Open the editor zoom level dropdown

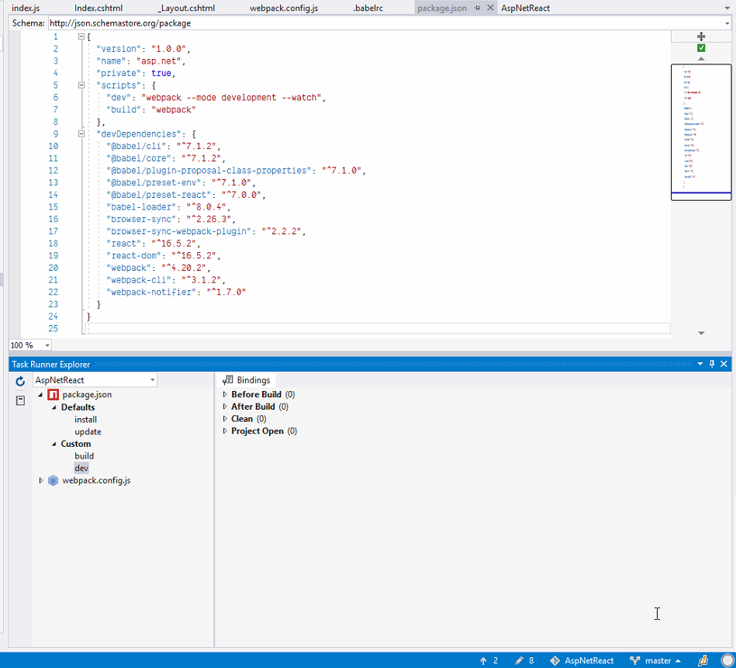coord(47,345)
